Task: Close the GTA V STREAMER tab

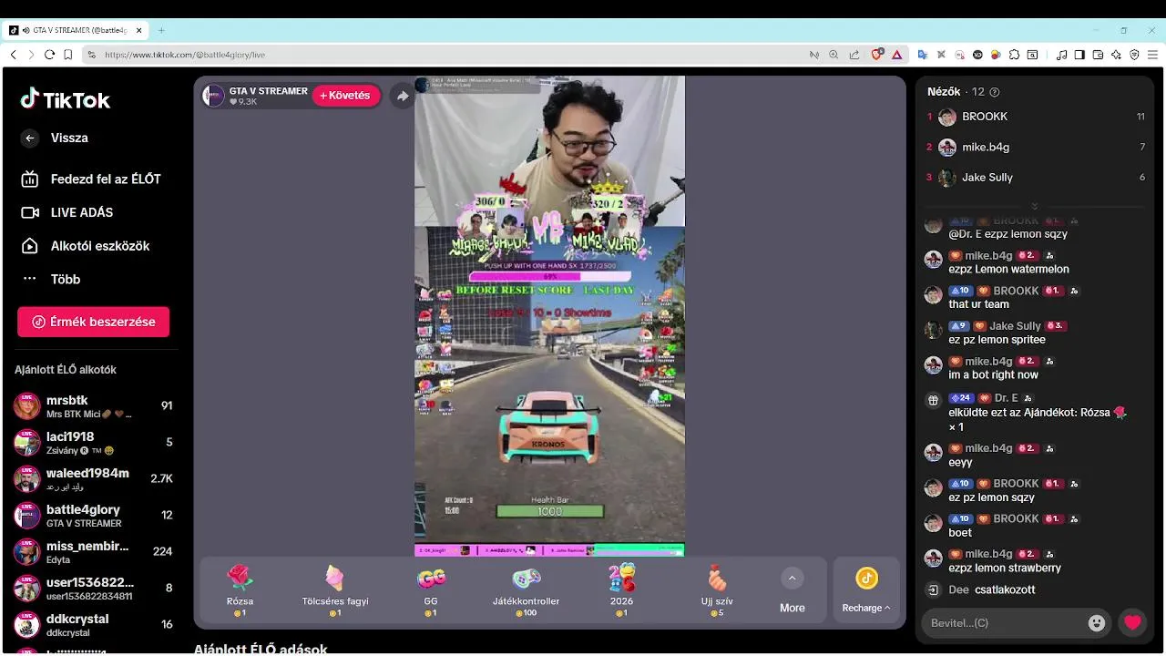Action: 139,30
